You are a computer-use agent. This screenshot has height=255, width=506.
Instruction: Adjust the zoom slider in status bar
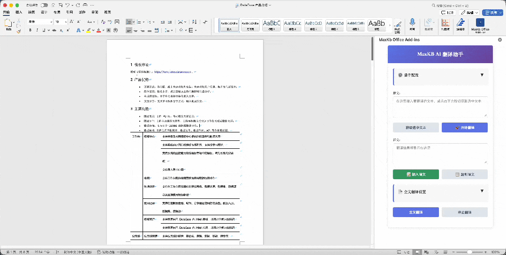pyautogui.click(x=469, y=252)
